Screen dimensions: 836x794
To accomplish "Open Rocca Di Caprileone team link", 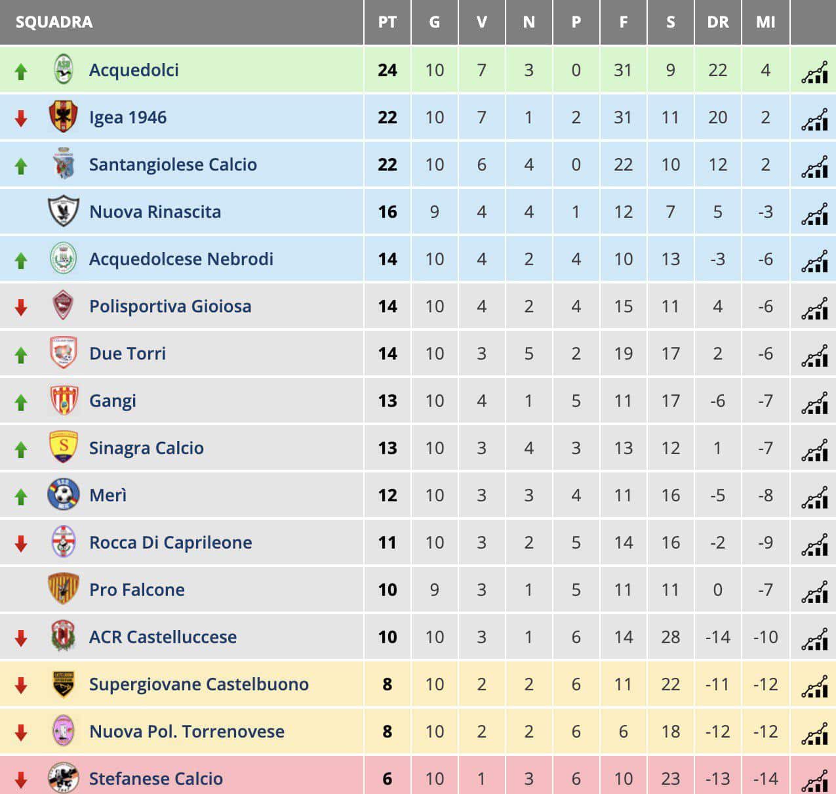I will point(170,543).
